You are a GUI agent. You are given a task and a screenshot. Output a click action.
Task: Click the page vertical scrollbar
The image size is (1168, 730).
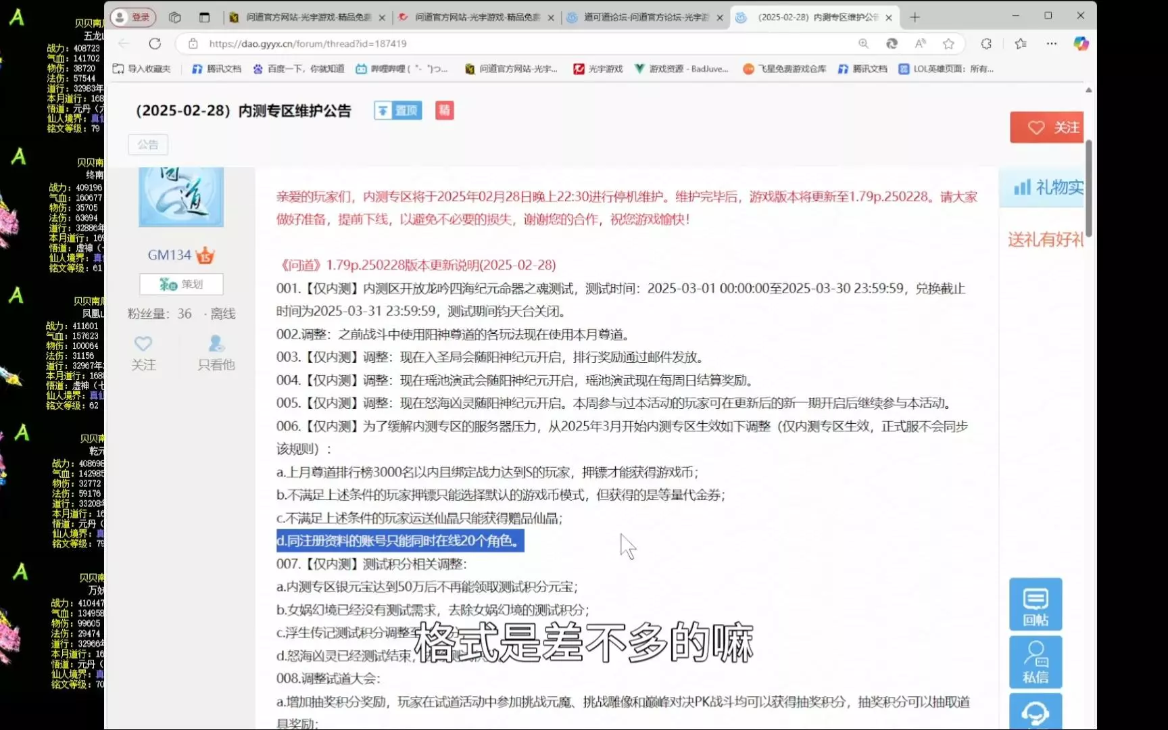1088,189
